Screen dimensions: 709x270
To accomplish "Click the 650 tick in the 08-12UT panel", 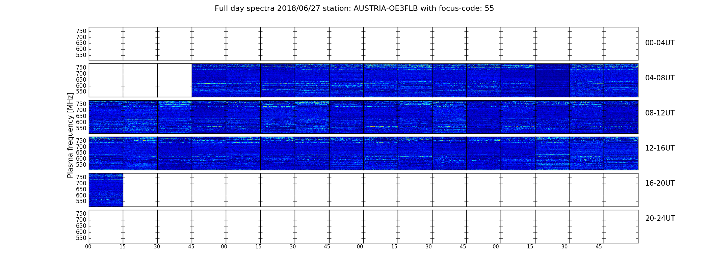I will pyautogui.click(x=81, y=116).
